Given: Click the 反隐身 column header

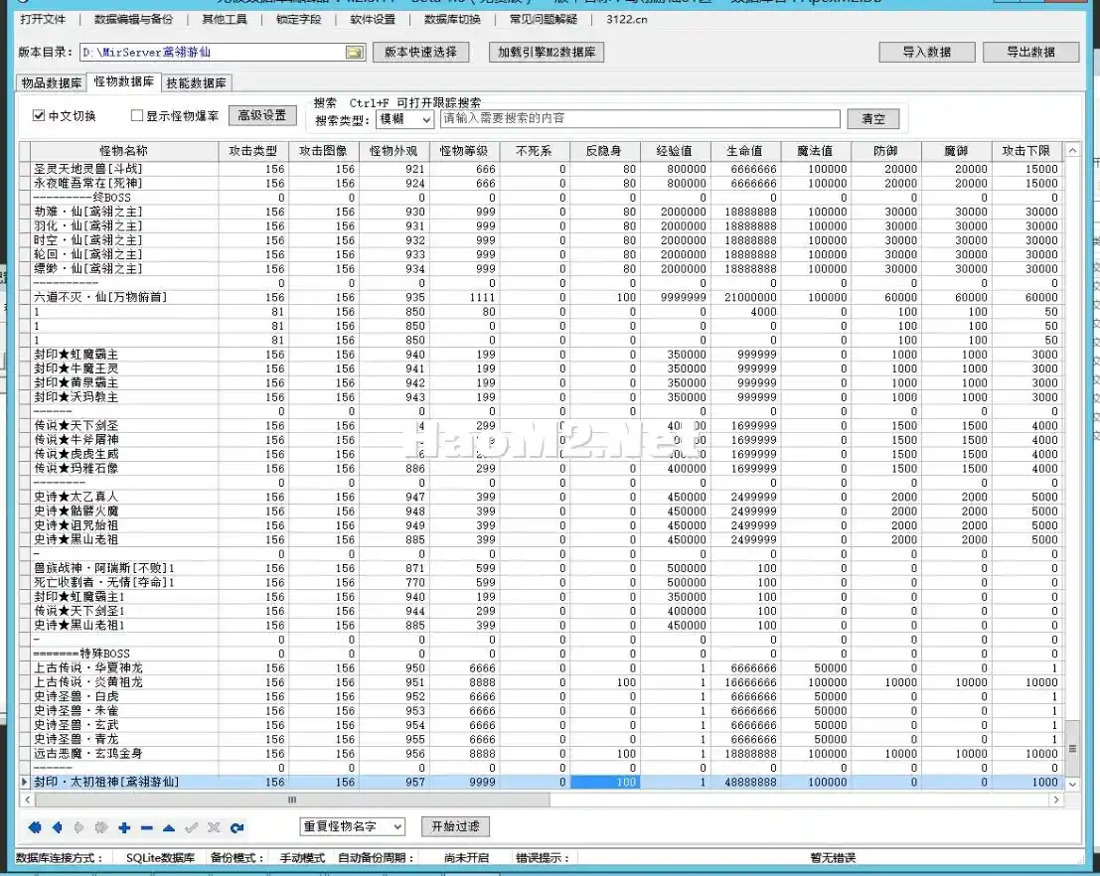Looking at the screenshot, I should point(604,151).
